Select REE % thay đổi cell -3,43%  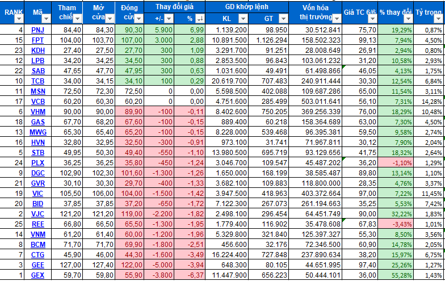point(396,224)
